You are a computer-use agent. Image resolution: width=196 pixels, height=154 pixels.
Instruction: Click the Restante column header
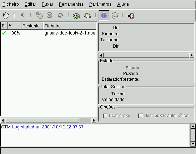point(32,26)
